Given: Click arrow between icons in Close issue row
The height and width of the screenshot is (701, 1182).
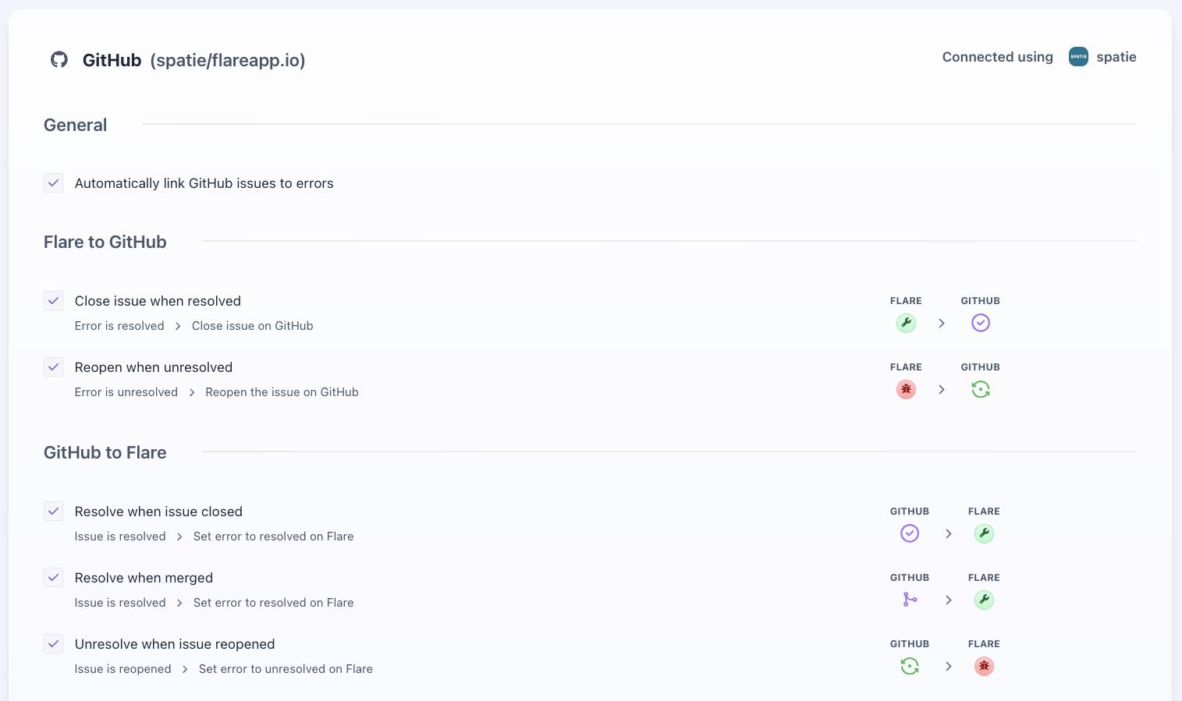Looking at the screenshot, I should tap(942, 323).
